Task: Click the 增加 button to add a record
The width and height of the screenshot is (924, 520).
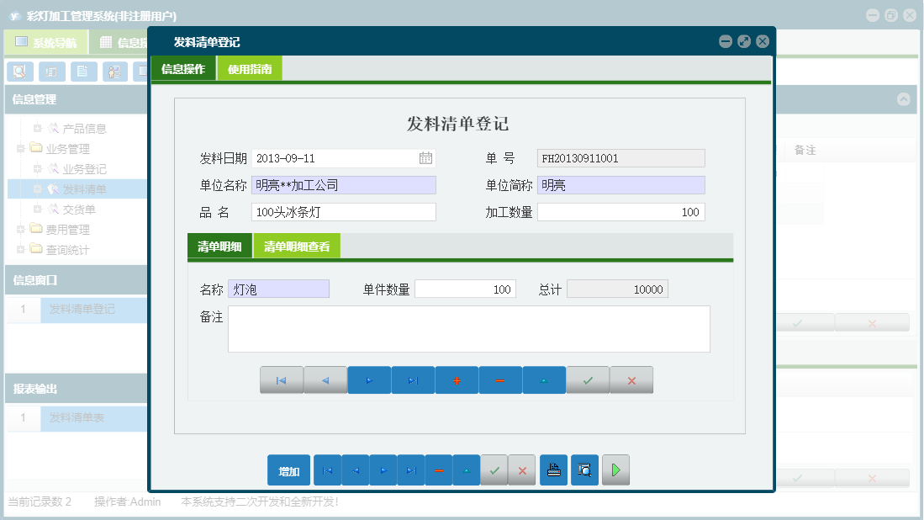Action: click(x=289, y=470)
